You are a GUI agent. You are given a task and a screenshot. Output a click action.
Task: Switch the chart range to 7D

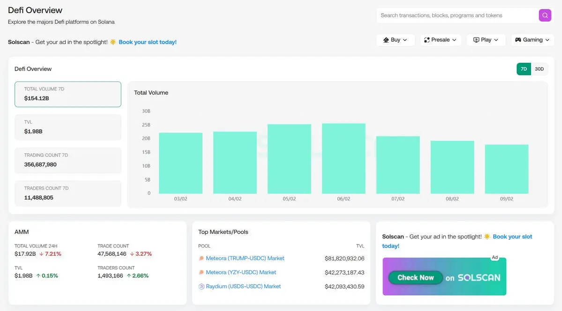click(x=524, y=69)
